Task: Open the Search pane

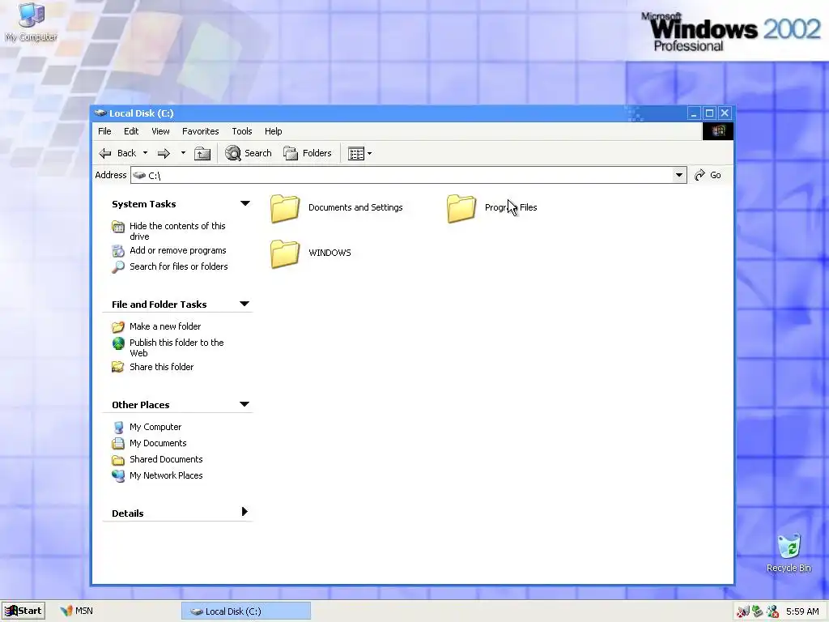Action: (249, 153)
